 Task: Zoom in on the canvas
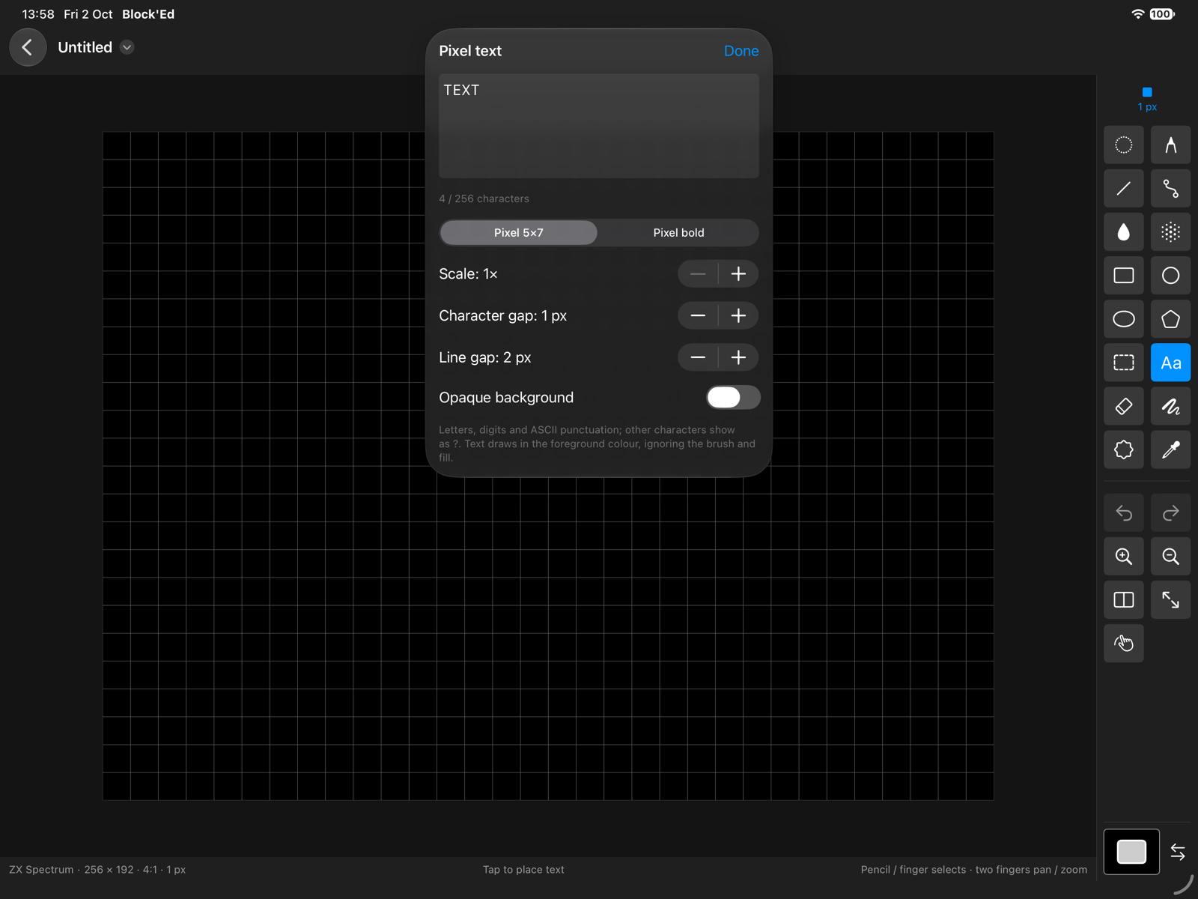[1123, 556]
